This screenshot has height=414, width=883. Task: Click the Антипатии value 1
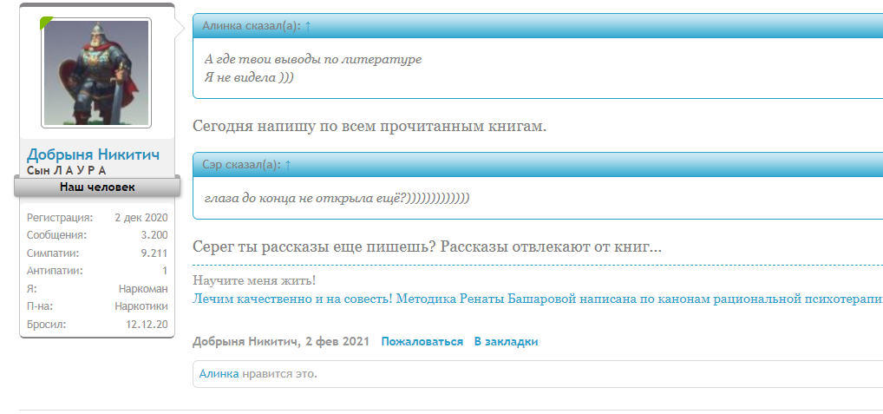point(165,271)
